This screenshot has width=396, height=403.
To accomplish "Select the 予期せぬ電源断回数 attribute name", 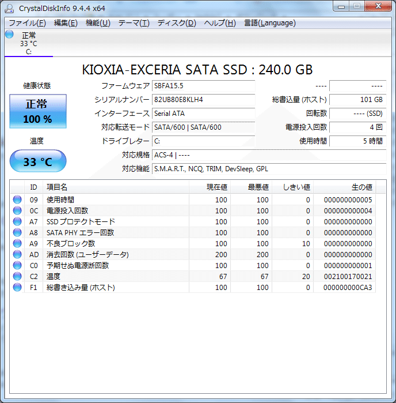I will tap(78, 266).
